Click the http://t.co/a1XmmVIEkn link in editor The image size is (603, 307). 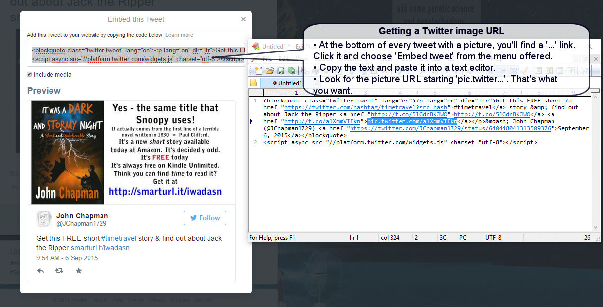click(323, 121)
